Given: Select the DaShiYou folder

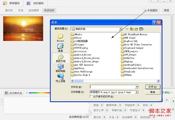Looking at the screenshot, I should coord(127,58).
